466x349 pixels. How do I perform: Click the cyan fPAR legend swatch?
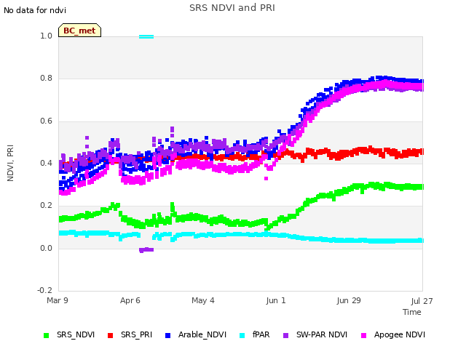tap(242, 335)
